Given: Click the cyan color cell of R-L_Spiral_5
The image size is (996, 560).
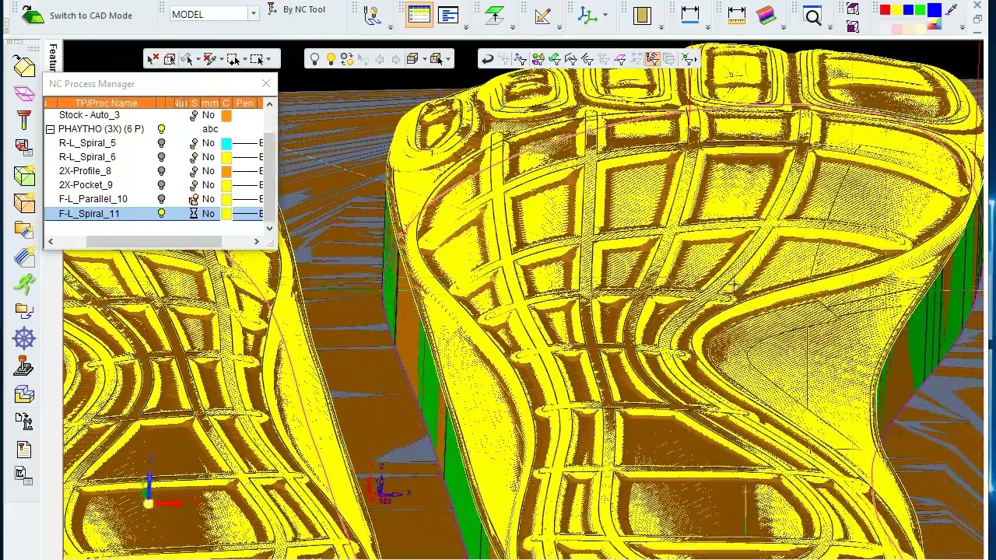Looking at the screenshot, I should [226, 143].
